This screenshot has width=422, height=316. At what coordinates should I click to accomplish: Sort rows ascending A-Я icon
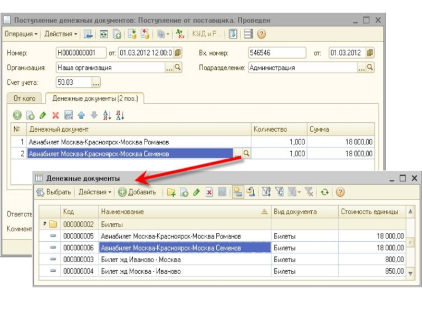coord(107,115)
